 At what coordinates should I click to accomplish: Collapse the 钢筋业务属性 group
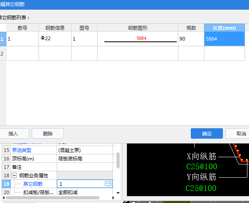click(x=14, y=176)
